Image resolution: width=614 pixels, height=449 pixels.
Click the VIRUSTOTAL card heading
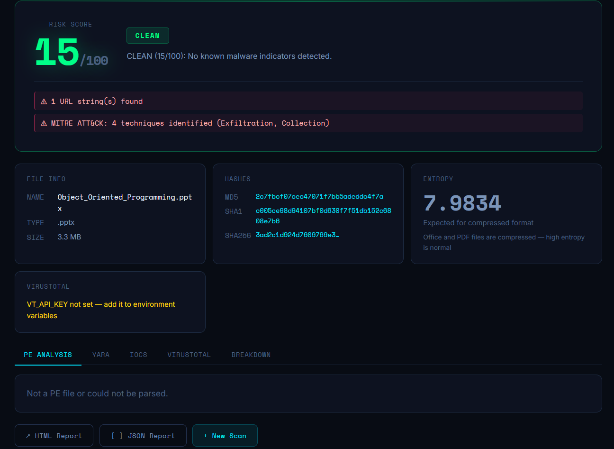coord(48,286)
